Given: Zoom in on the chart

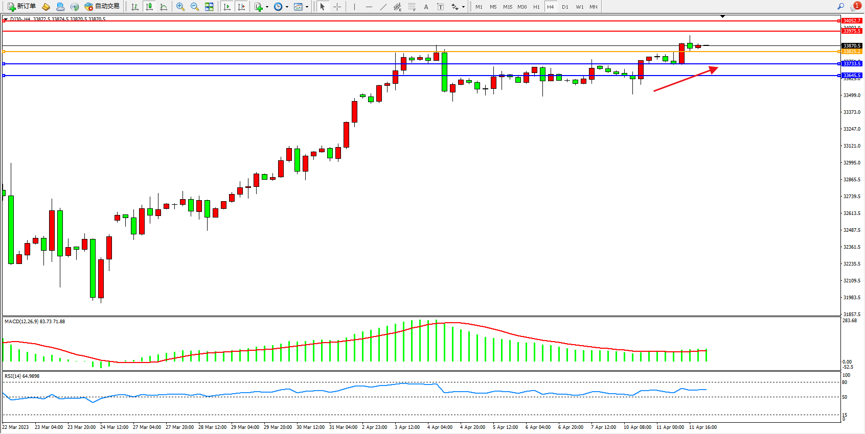Looking at the screenshot, I should click(x=180, y=7).
